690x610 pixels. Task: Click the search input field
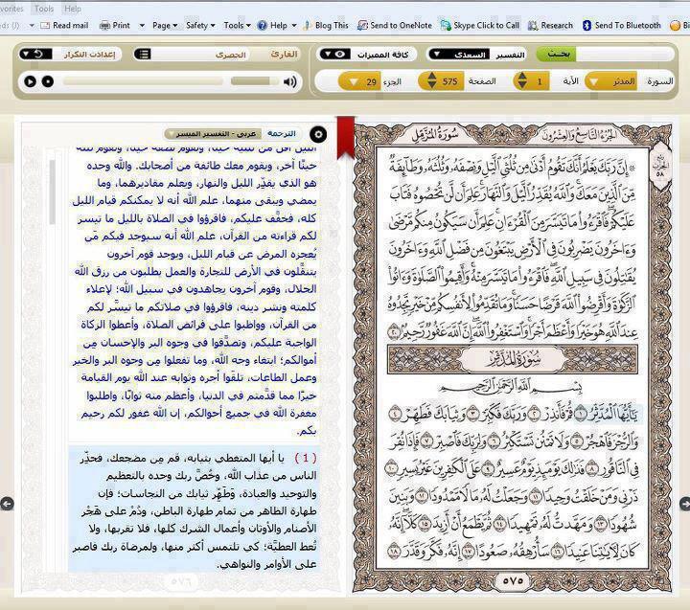pos(624,54)
